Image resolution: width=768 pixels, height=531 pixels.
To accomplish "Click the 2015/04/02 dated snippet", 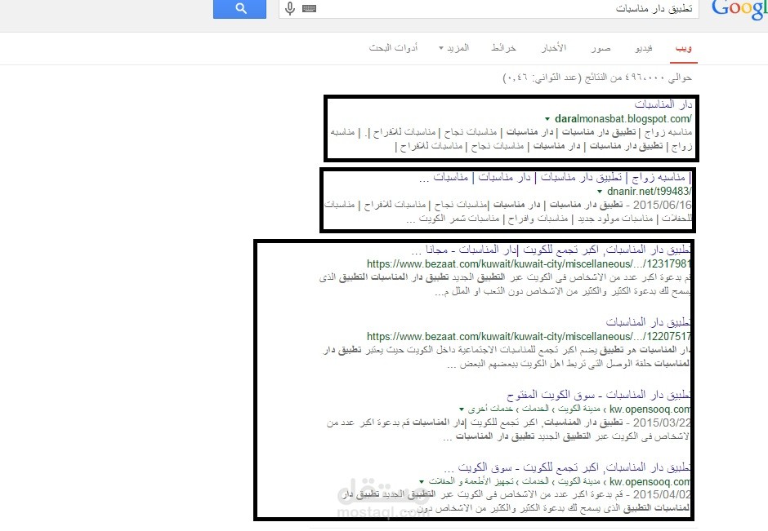I will tap(516, 502).
